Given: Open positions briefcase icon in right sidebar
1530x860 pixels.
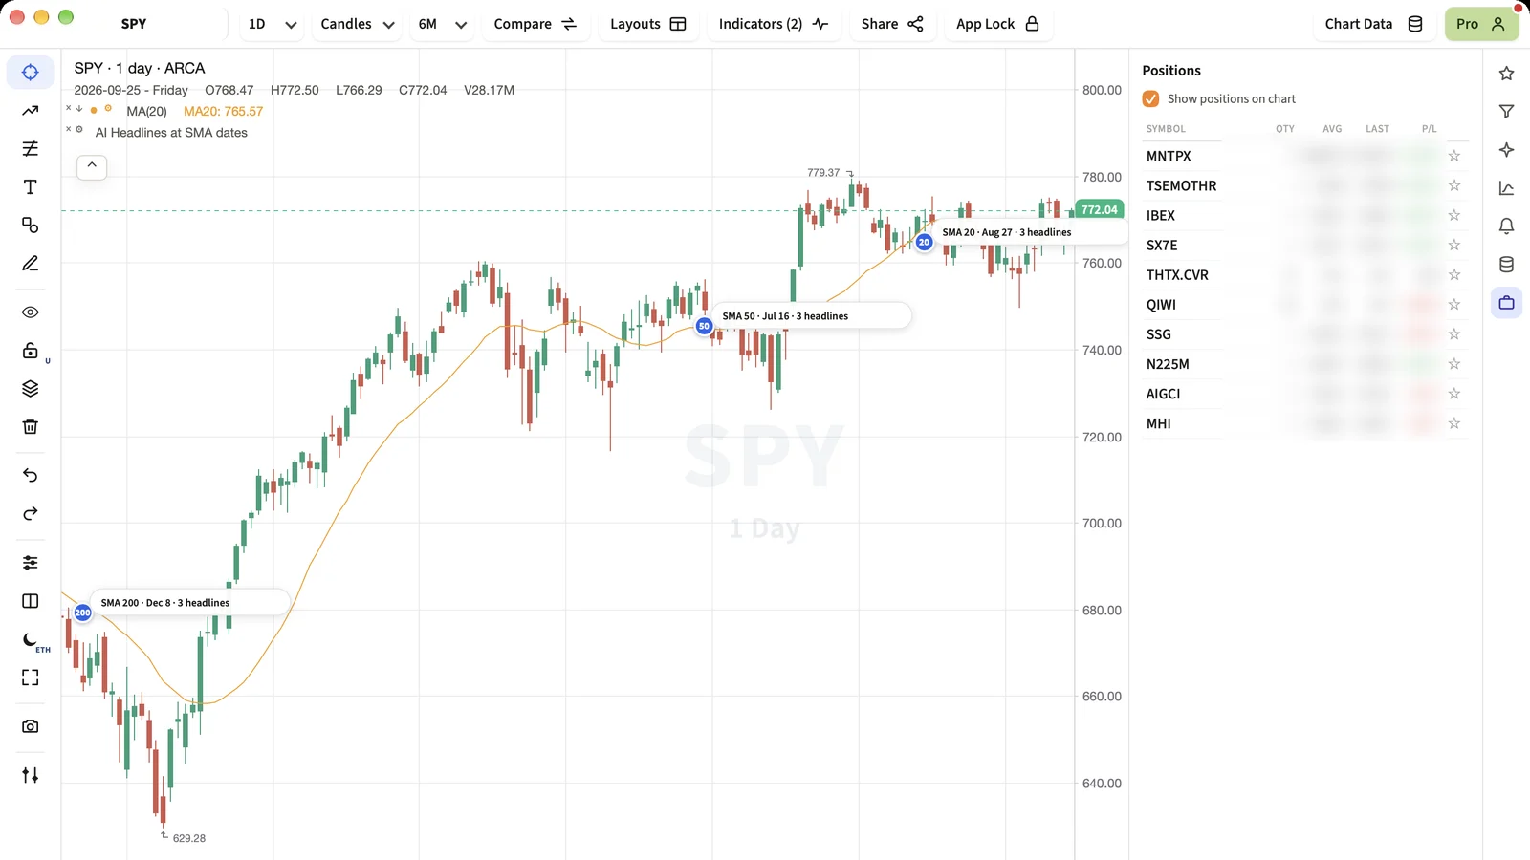Looking at the screenshot, I should [x=1507, y=303].
